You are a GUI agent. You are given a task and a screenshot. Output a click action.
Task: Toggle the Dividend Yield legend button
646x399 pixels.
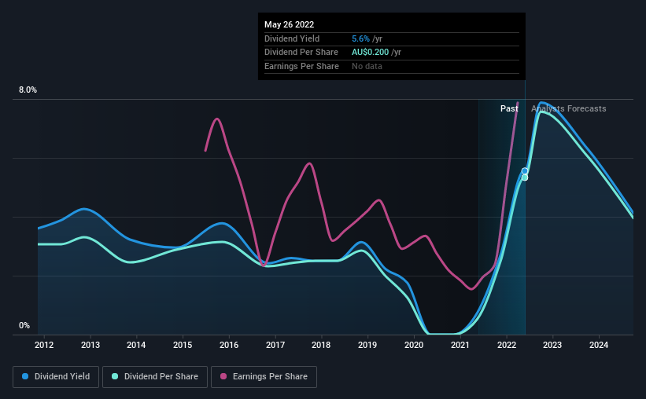point(56,377)
